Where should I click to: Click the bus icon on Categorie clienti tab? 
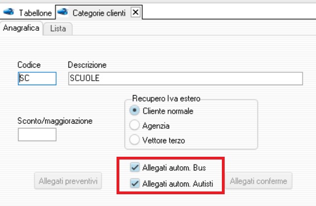[x=63, y=12]
